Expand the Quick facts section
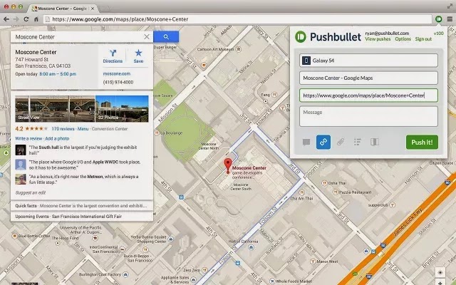The height and width of the screenshot is (285, 456). [x=82, y=206]
